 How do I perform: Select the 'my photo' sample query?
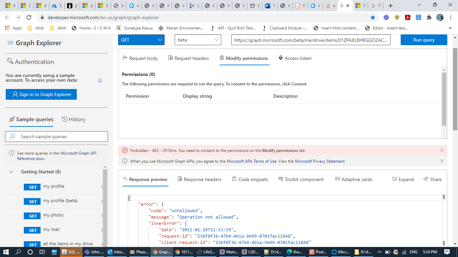[x=54, y=216]
